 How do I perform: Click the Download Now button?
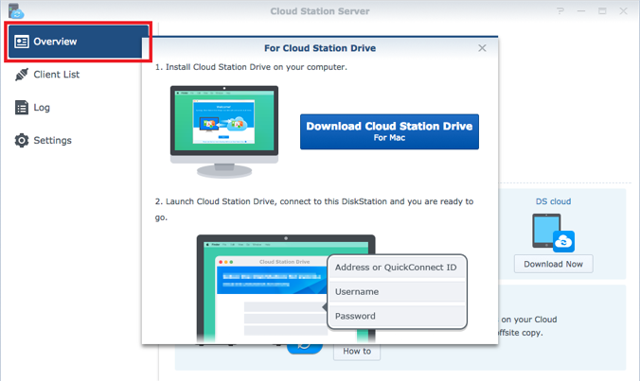554,263
